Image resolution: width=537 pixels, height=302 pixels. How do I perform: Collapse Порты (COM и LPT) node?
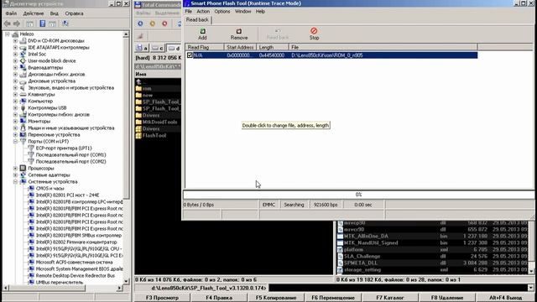15,142
